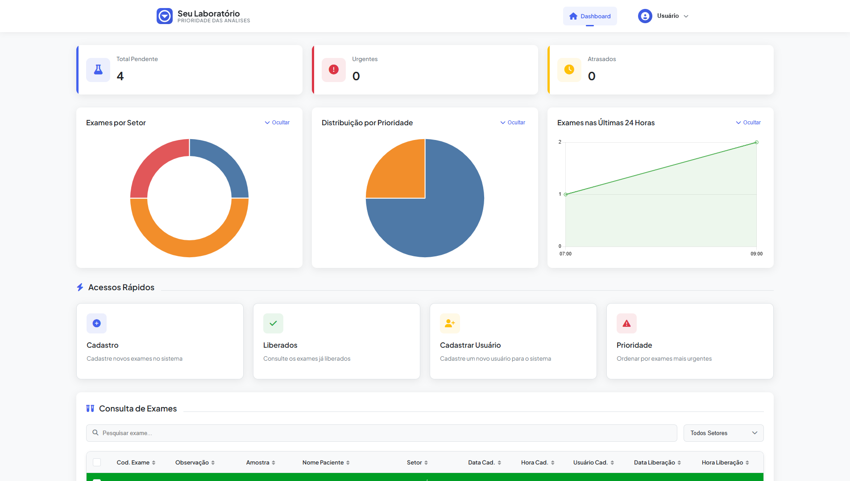Hide the Exames por Setor chart
This screenshot has height=481, width=850.
(x=277, y=123)
